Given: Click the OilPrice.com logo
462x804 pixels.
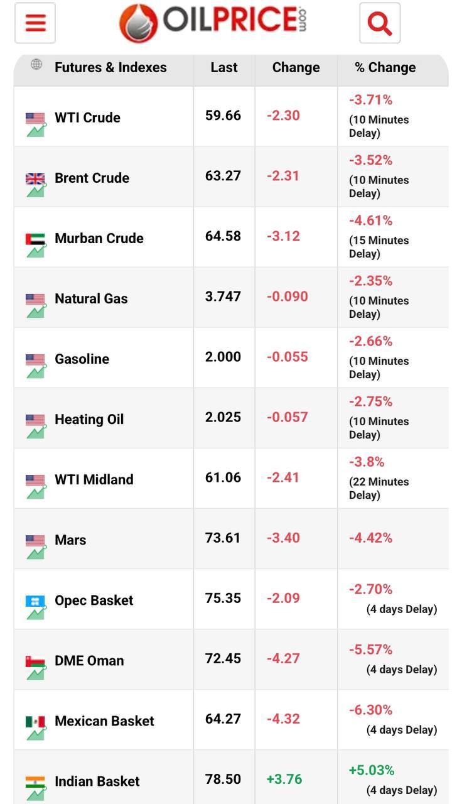Looking at the screenshot, I should (x=213, y=23).
